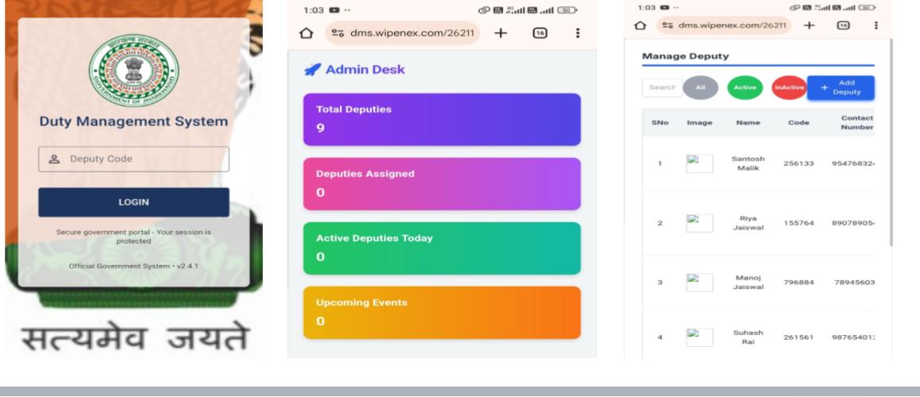This screenshot has width=920, height=397.
Task: Tap the site info icon in Manage Deputy address bar
Action: pos(667,25)
